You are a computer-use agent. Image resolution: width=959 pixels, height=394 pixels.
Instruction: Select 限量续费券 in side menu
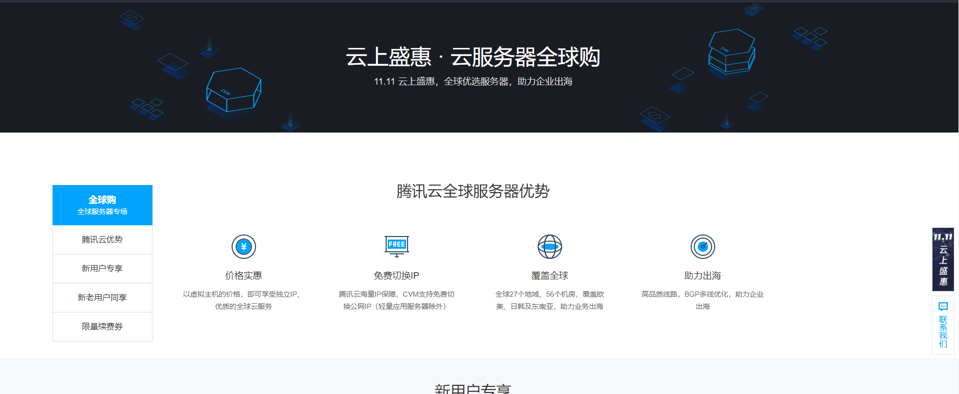point(103,327)
